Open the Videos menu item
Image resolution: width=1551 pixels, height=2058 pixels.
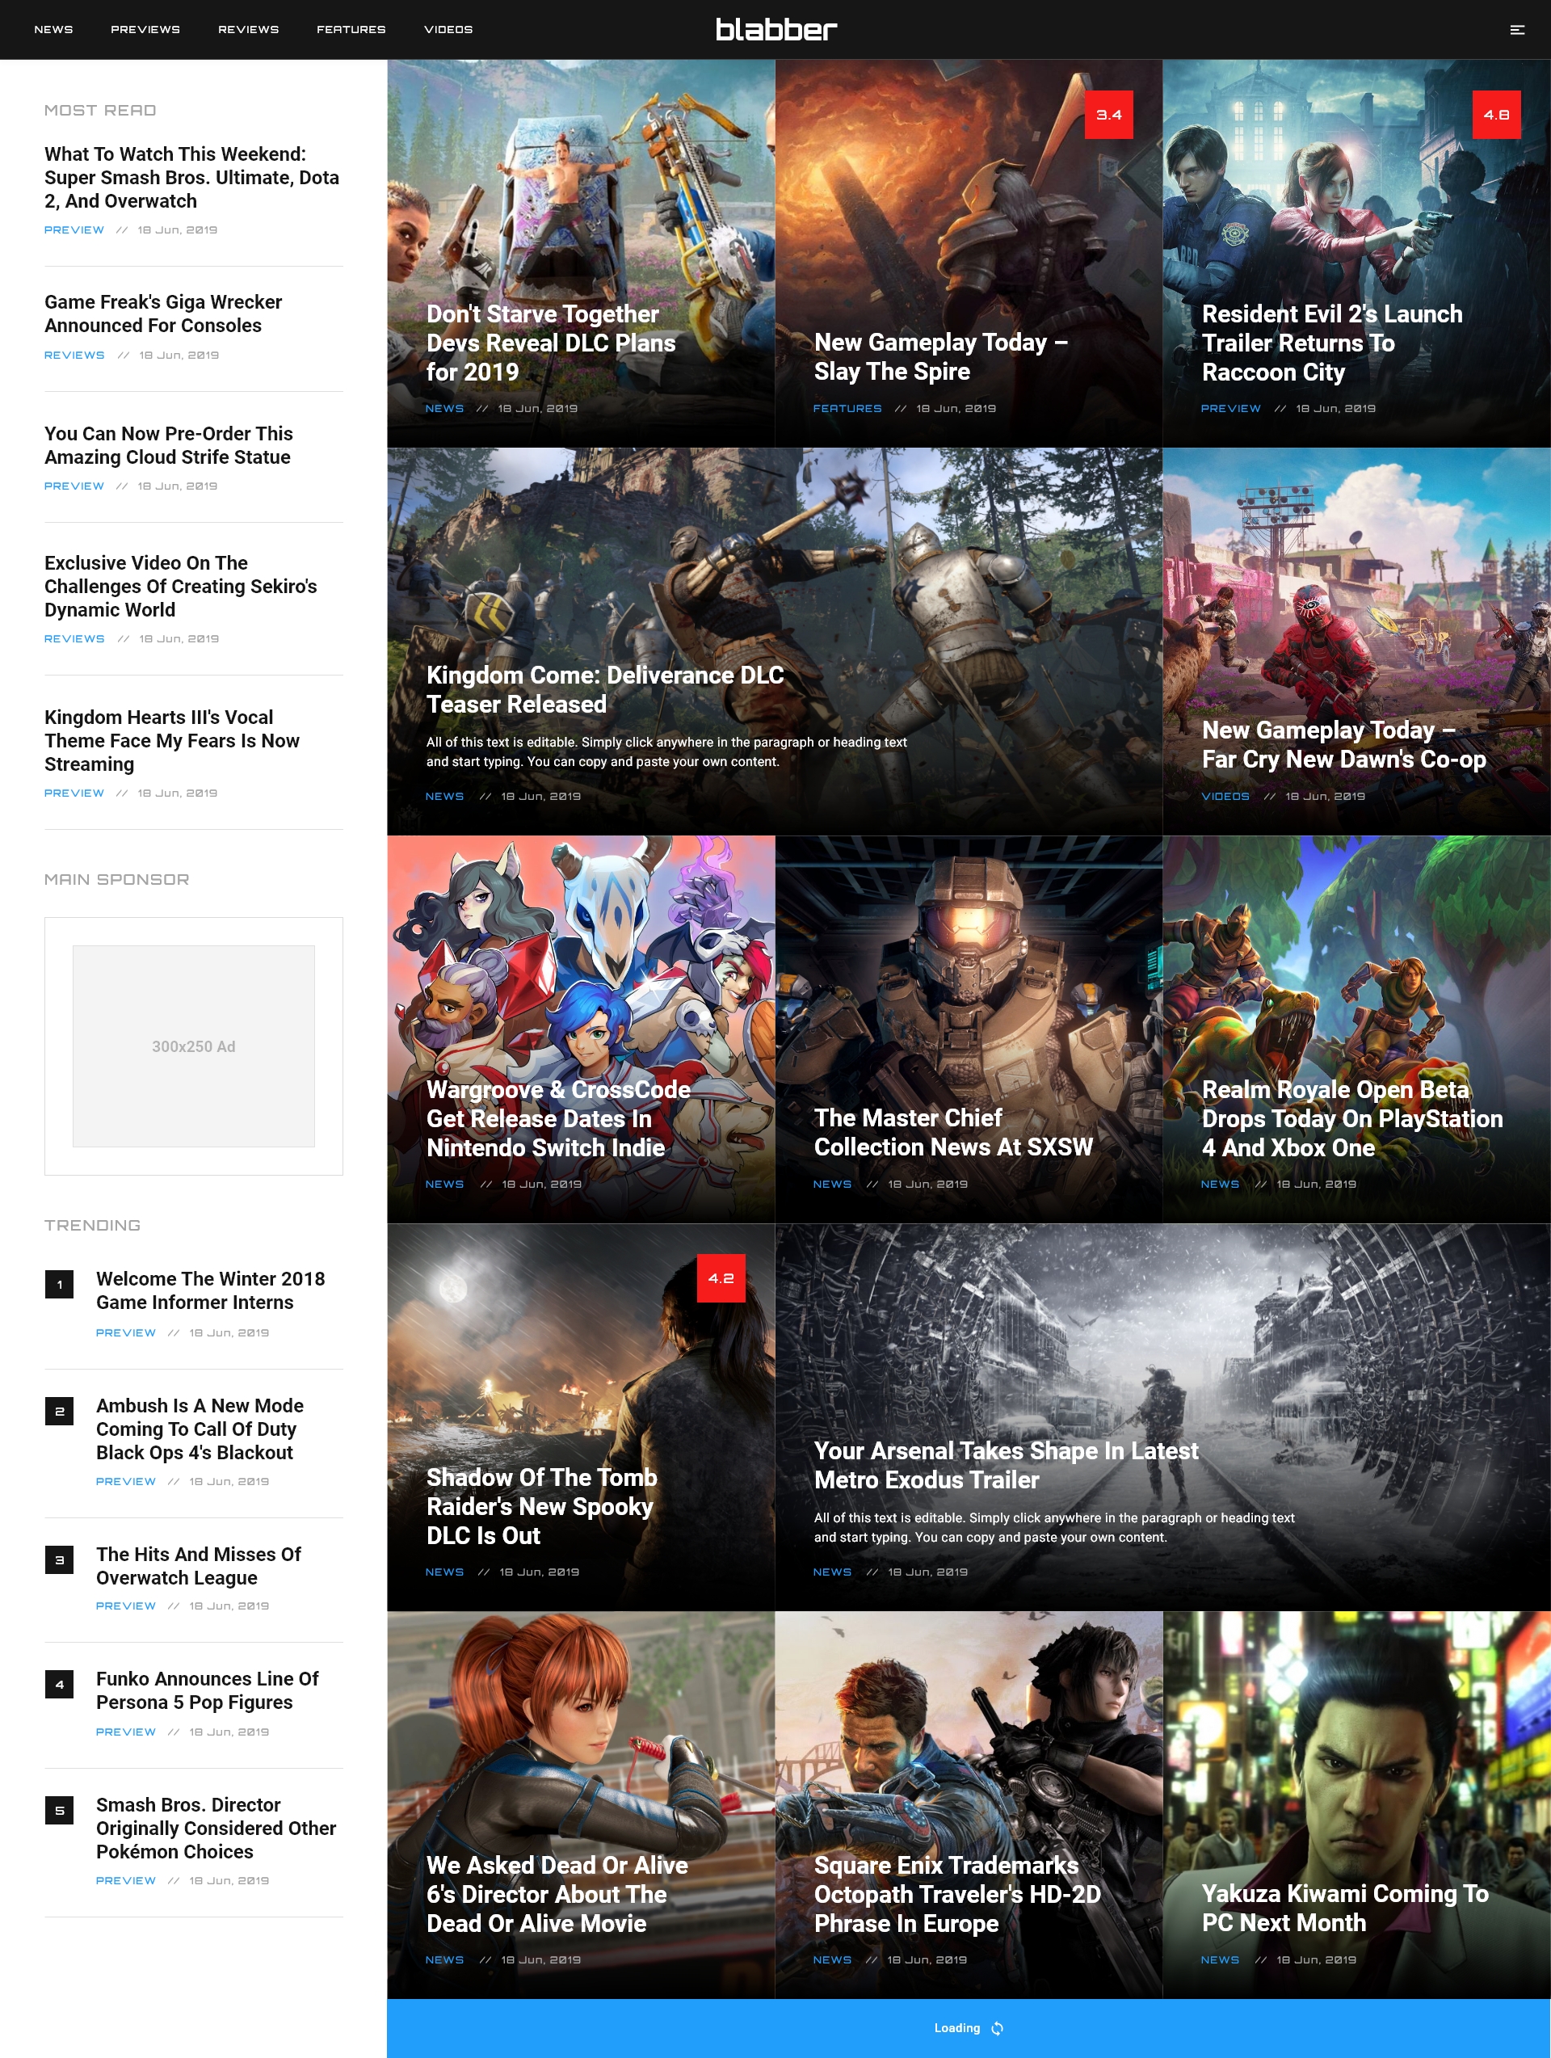[x=448, y=30]
